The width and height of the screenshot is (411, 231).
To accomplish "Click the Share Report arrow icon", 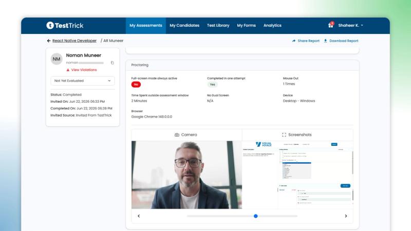I will tap(294, 41).
